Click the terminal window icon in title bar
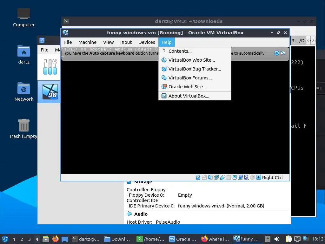325x244 pixels. [66, 21]
